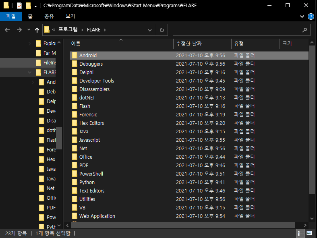The height and width of the screenshot is (238, 317).
Task: Click the 프로그램 breadcrumb in address bar
Action: click(x=68, y=30)
